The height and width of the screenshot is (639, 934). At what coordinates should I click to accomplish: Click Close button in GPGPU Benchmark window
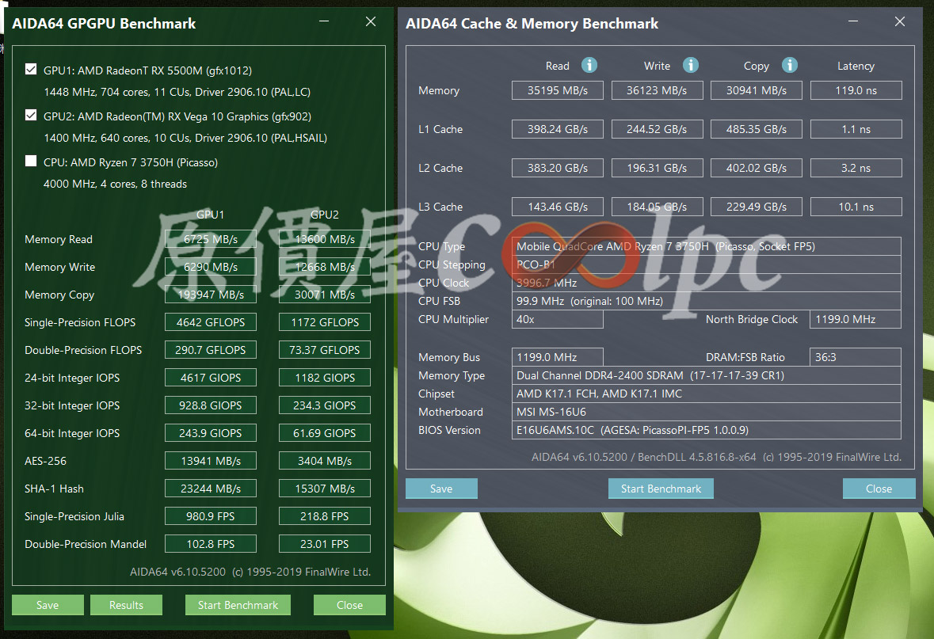[x=349, y=605]
